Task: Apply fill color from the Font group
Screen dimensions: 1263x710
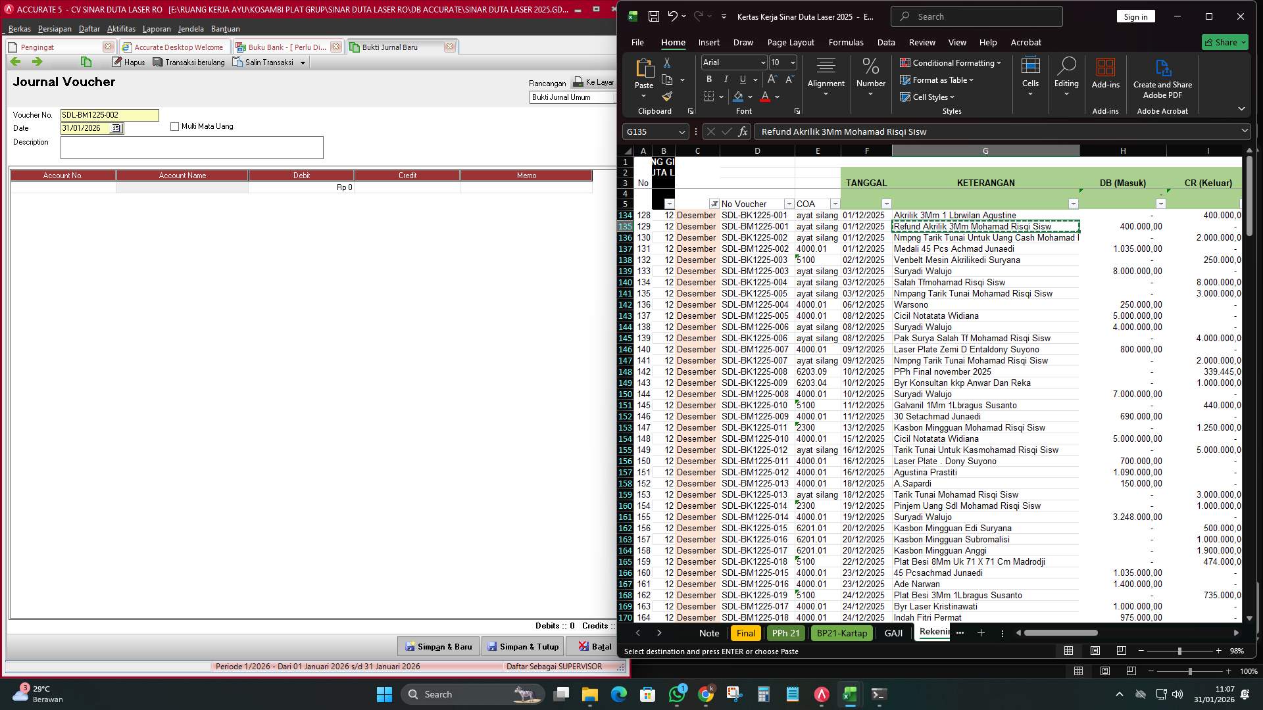Action: (x=738, y=96)
